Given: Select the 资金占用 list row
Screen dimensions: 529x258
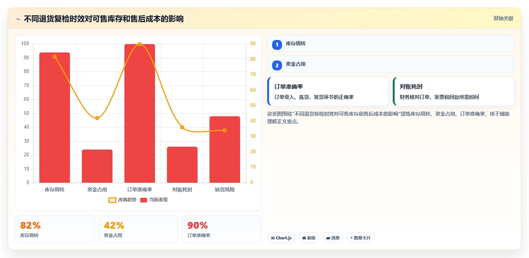Looking at the screenshot, I should [390, 64].
